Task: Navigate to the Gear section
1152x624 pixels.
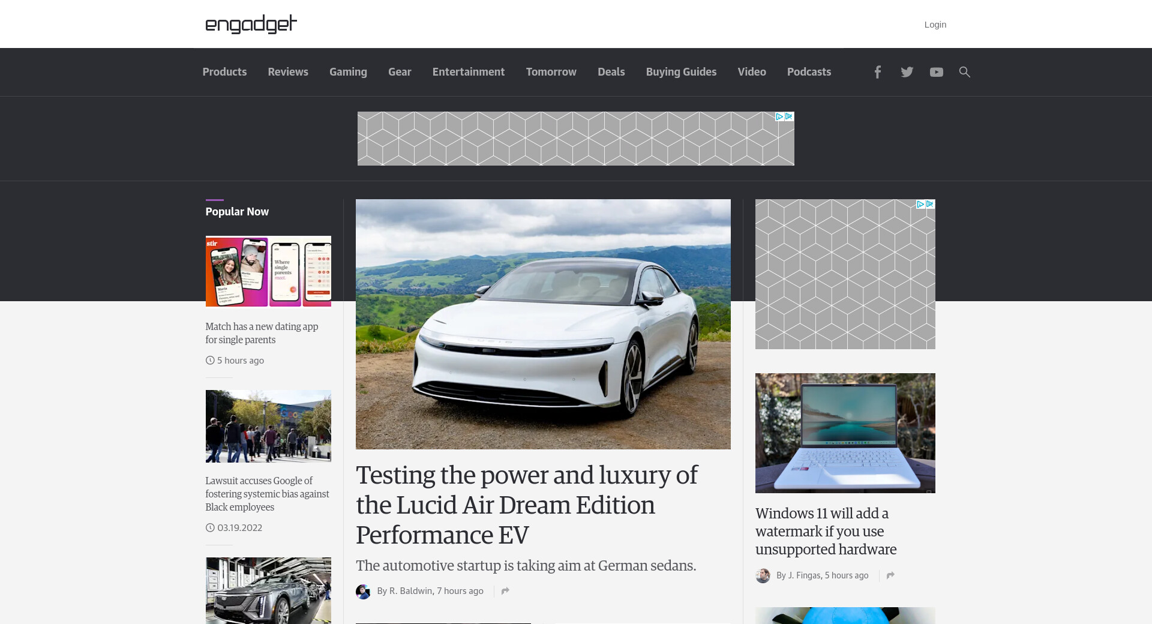Action: pos(400,72)
